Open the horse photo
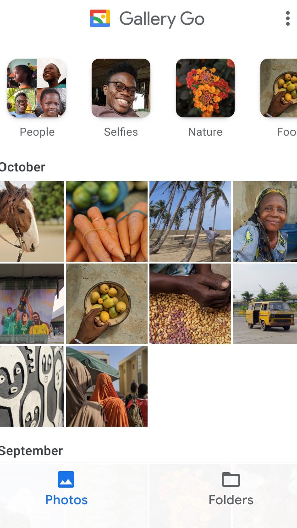Image resolution: width=297 pixels, height=528 pixels. tap(32, 221)
